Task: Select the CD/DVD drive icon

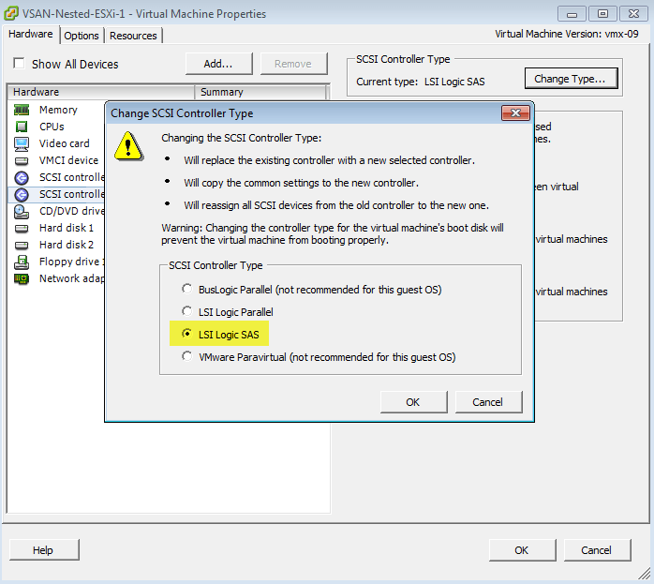Action: [22, 212]
